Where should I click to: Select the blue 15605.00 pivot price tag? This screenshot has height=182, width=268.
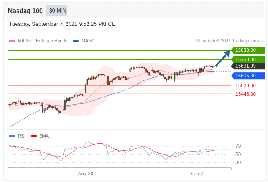248,76
